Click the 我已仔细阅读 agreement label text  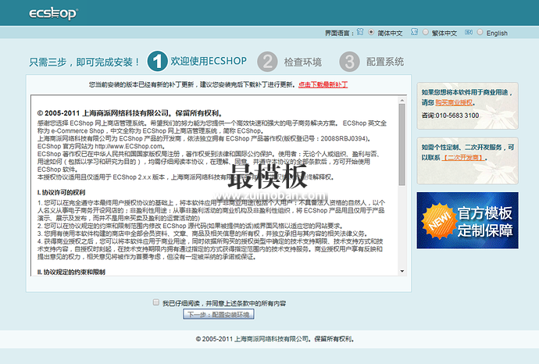tap(224, 303)
